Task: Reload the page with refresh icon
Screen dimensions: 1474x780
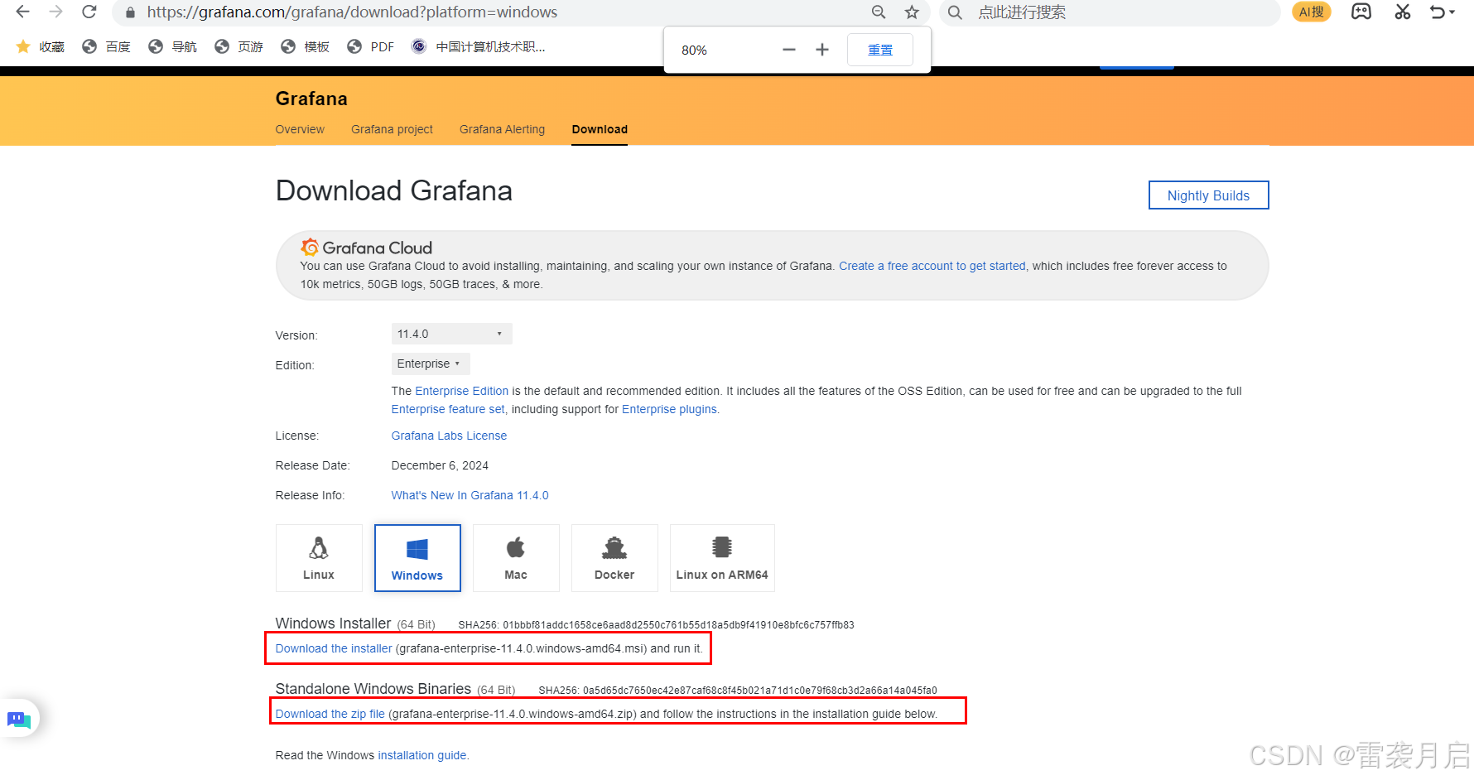Action: 89,12
